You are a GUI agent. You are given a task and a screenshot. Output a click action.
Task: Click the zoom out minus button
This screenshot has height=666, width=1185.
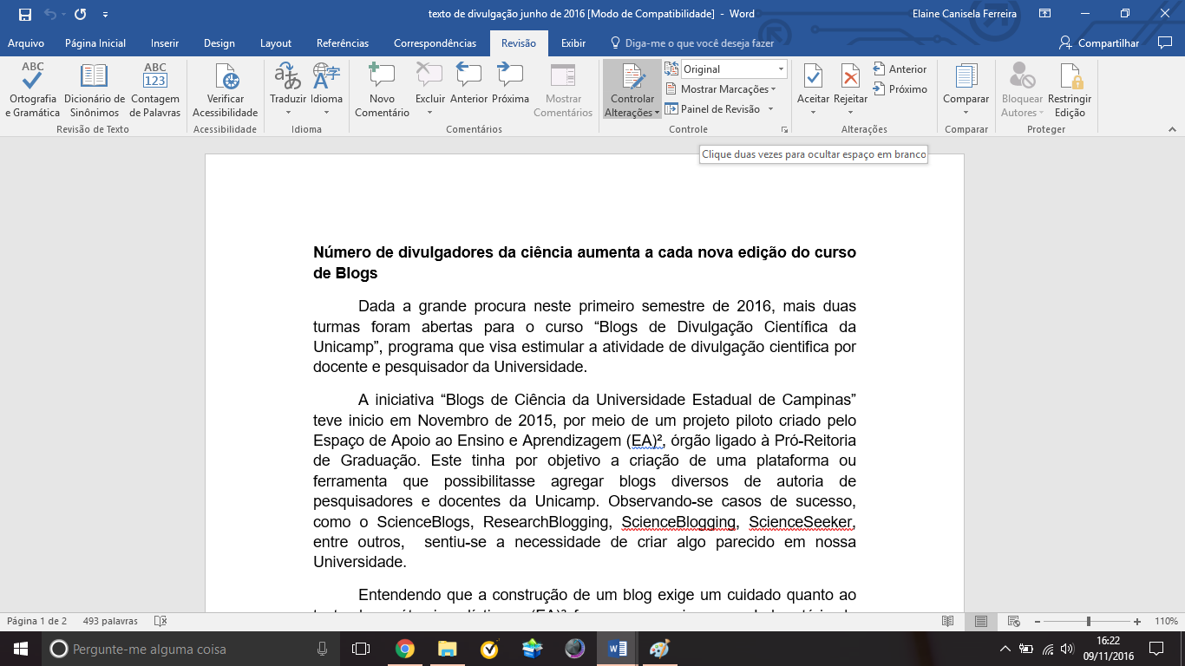[1037, 621]
